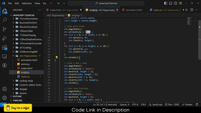Open animation.html in the file tree
The image size is (201, 113).
pos(27,60)
